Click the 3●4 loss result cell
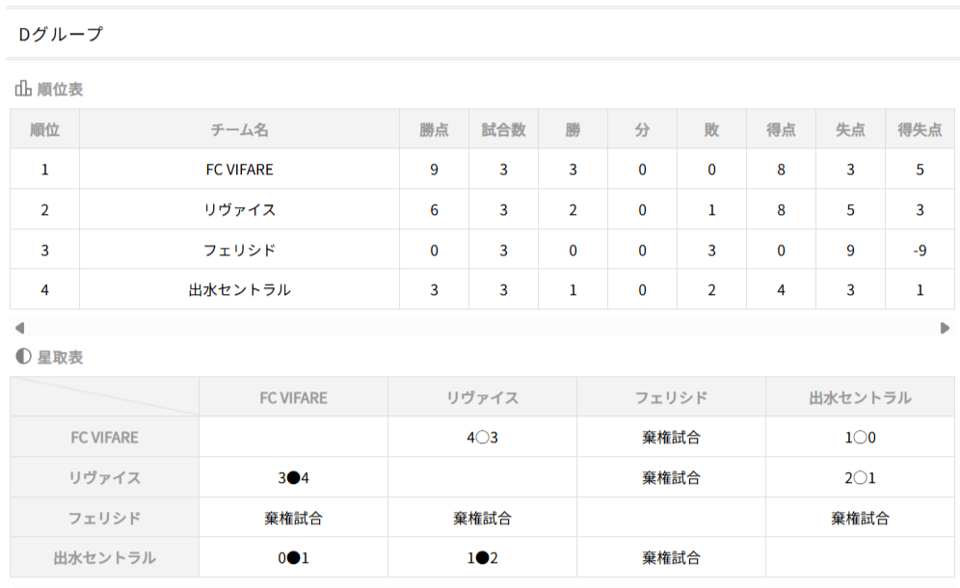 (293, 478)
